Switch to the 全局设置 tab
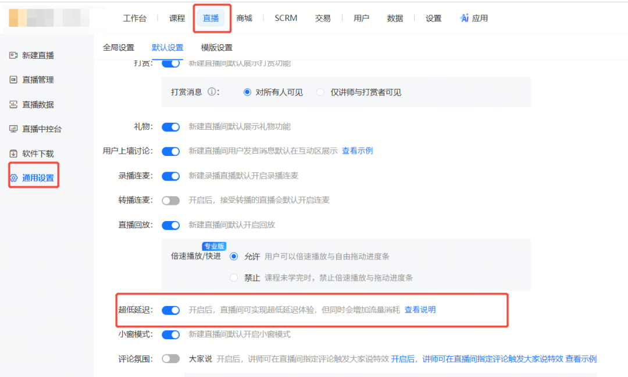Viewport: 628px width, 377px height. pos(119,47)
